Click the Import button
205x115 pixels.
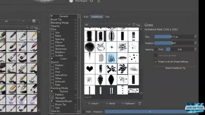[93, 103]
